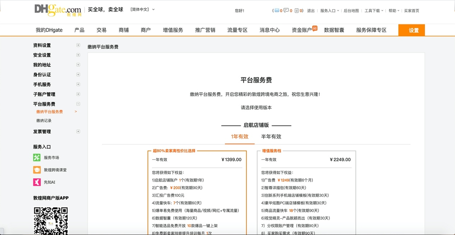455x235 pixels.
Task: Click 数据智囊 (有效期120天) benefit line
Action: coord(175,218)
